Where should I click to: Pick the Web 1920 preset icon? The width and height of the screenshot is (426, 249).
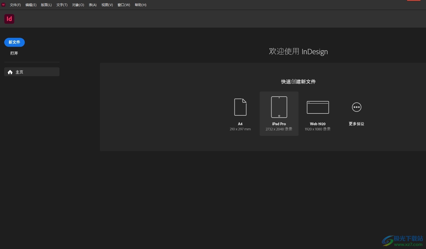(318, 107)
